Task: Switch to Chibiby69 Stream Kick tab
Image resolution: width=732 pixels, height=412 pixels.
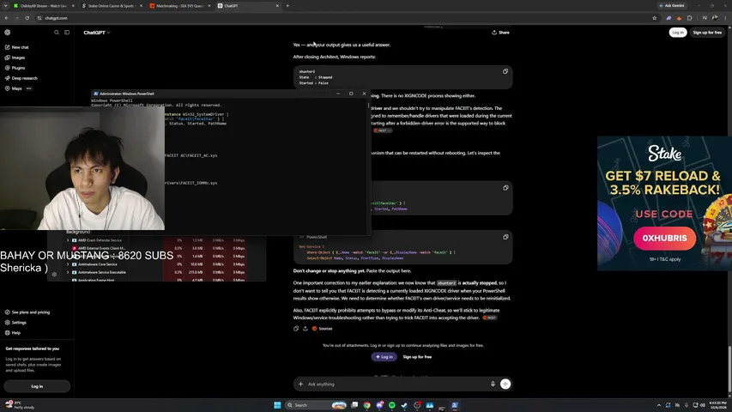Action: pos(44,6)
